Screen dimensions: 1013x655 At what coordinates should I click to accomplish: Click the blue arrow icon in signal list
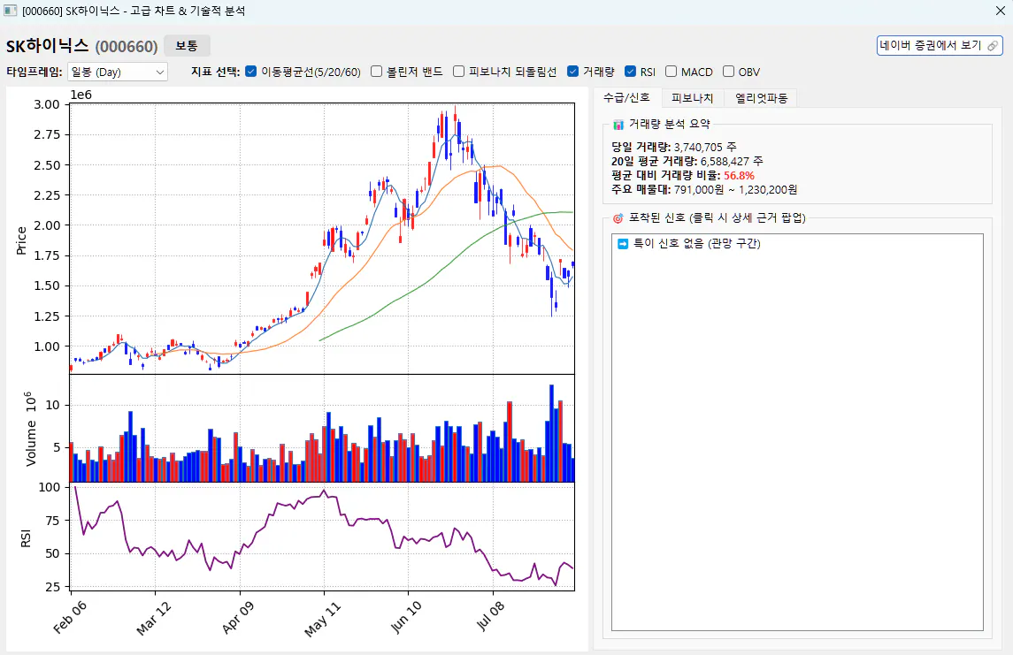coord(623,243)
